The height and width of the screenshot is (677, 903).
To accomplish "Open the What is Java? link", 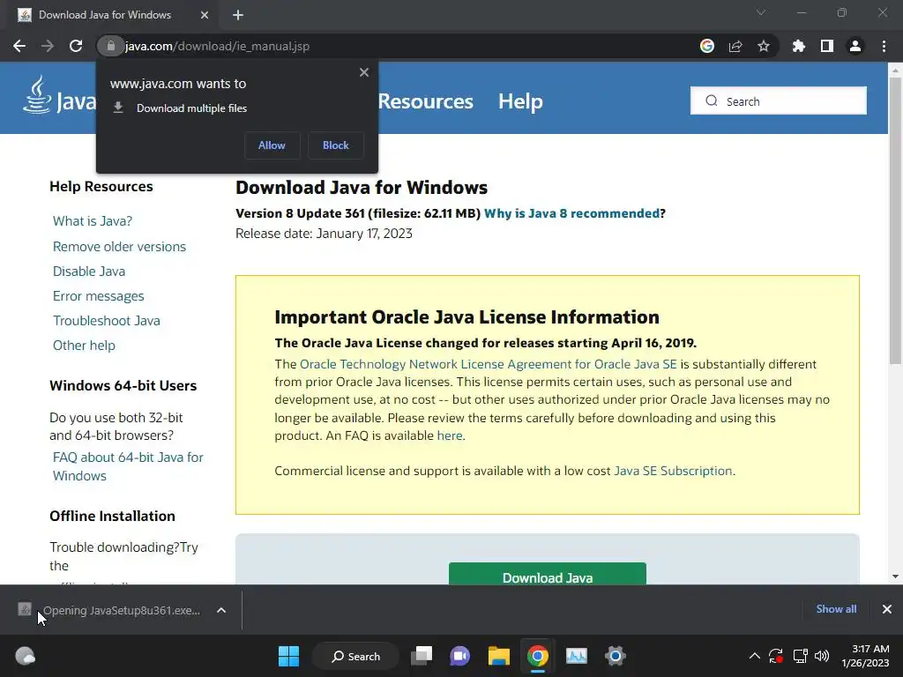I will click(93, 221).
